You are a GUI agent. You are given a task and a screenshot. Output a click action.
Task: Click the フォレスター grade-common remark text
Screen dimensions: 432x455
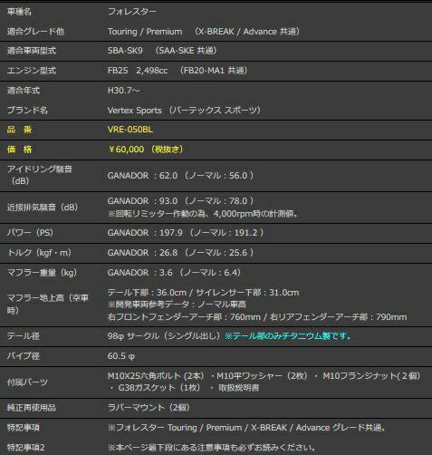point(246,428)
